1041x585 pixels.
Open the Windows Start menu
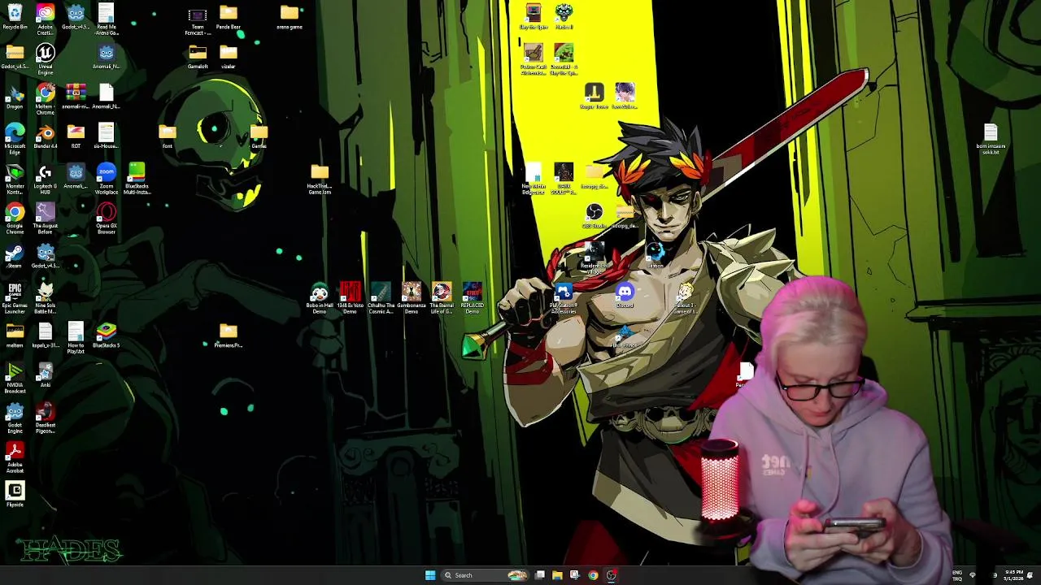(430, 575)
